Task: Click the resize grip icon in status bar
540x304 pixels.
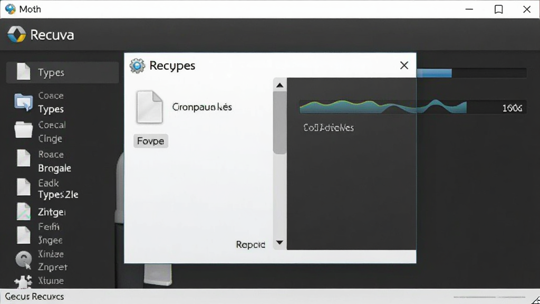Action: 535,300
